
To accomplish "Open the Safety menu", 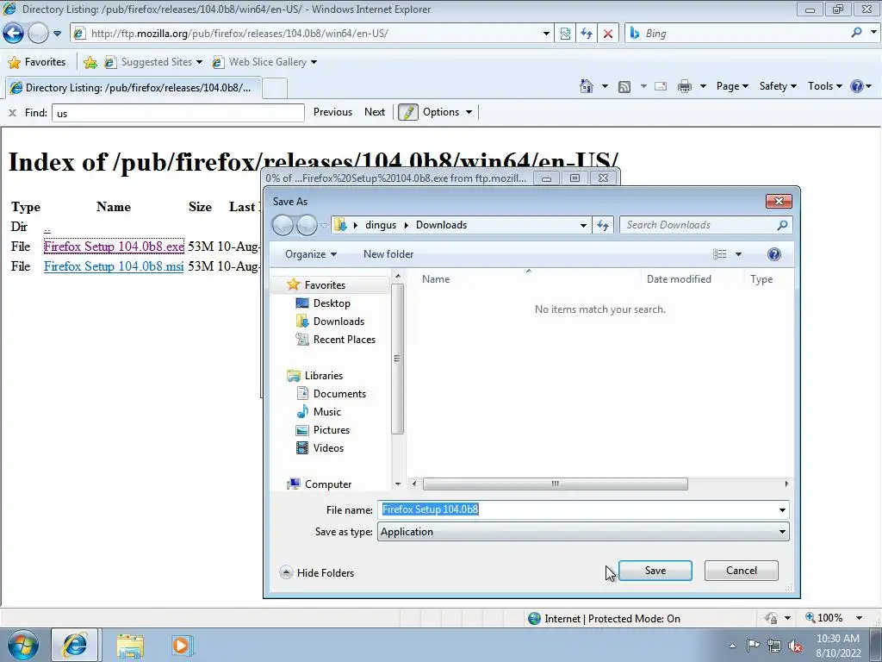I will [778, 86].
